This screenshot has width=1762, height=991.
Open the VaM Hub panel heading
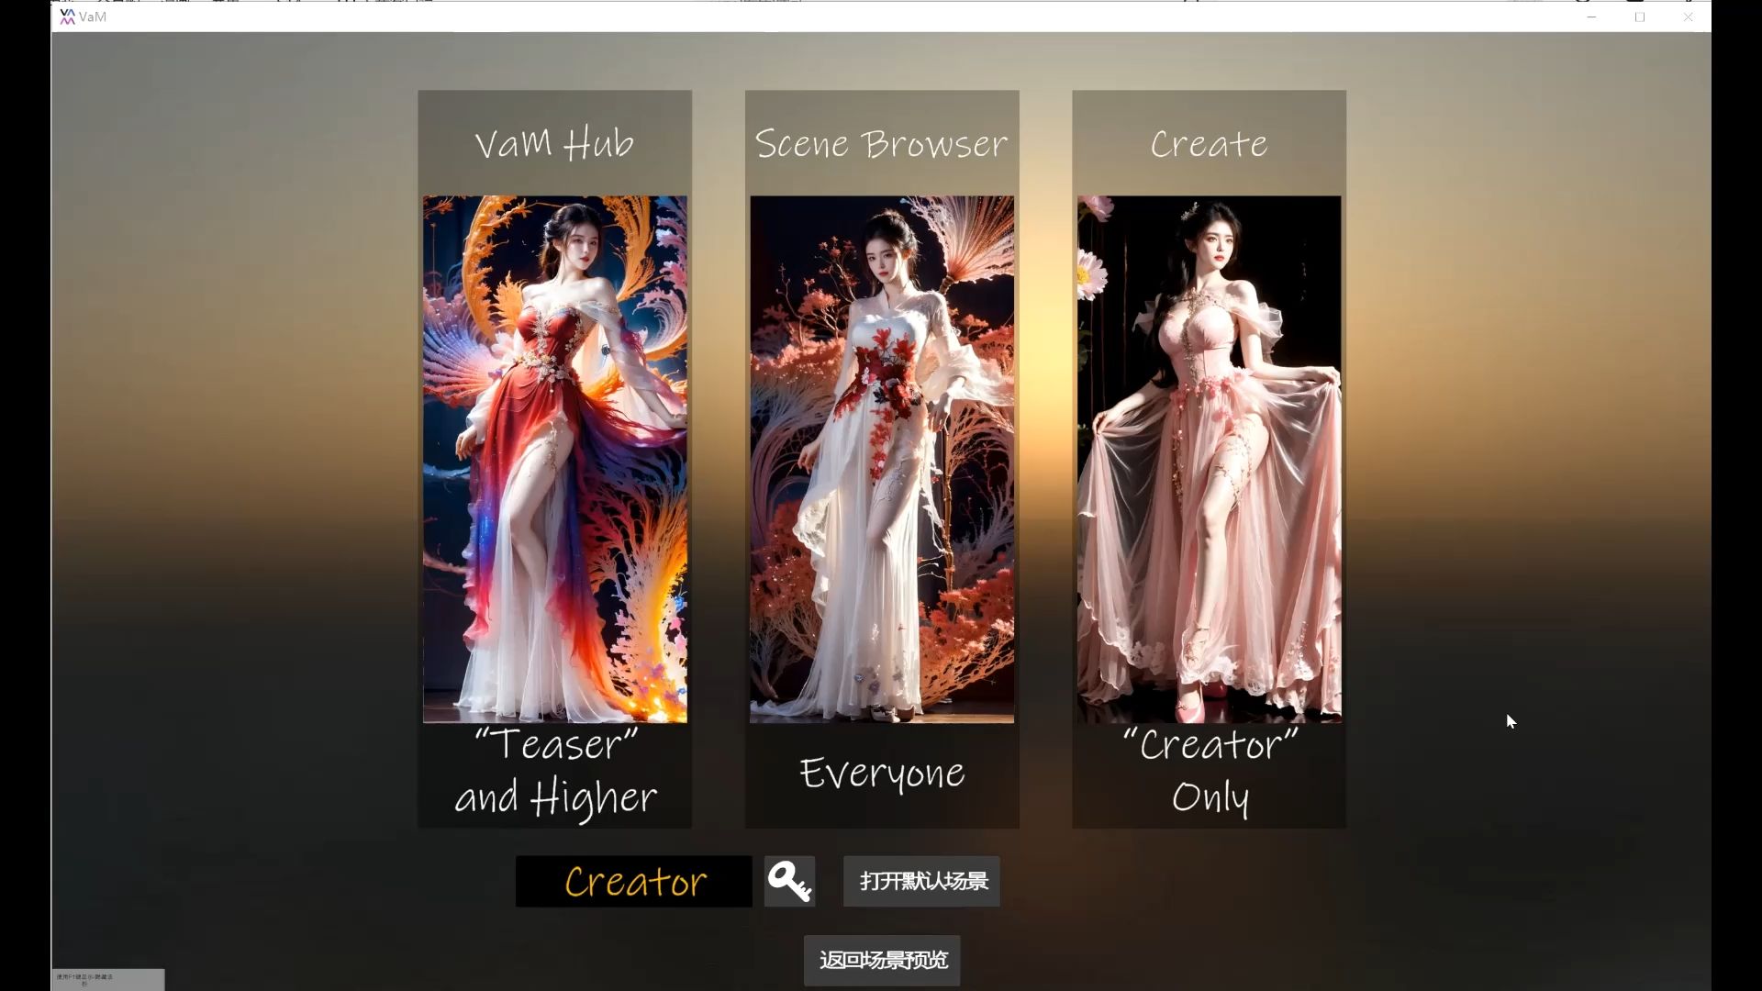click(554, 143)
